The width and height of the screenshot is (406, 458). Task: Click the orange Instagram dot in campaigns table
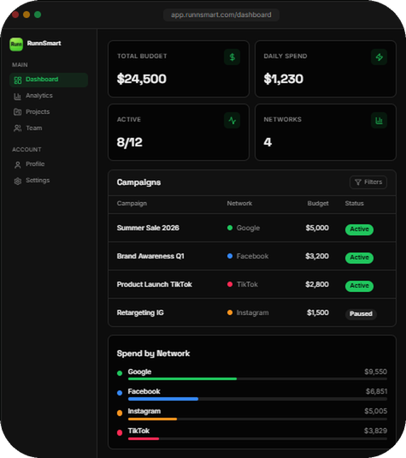point(230,312)
